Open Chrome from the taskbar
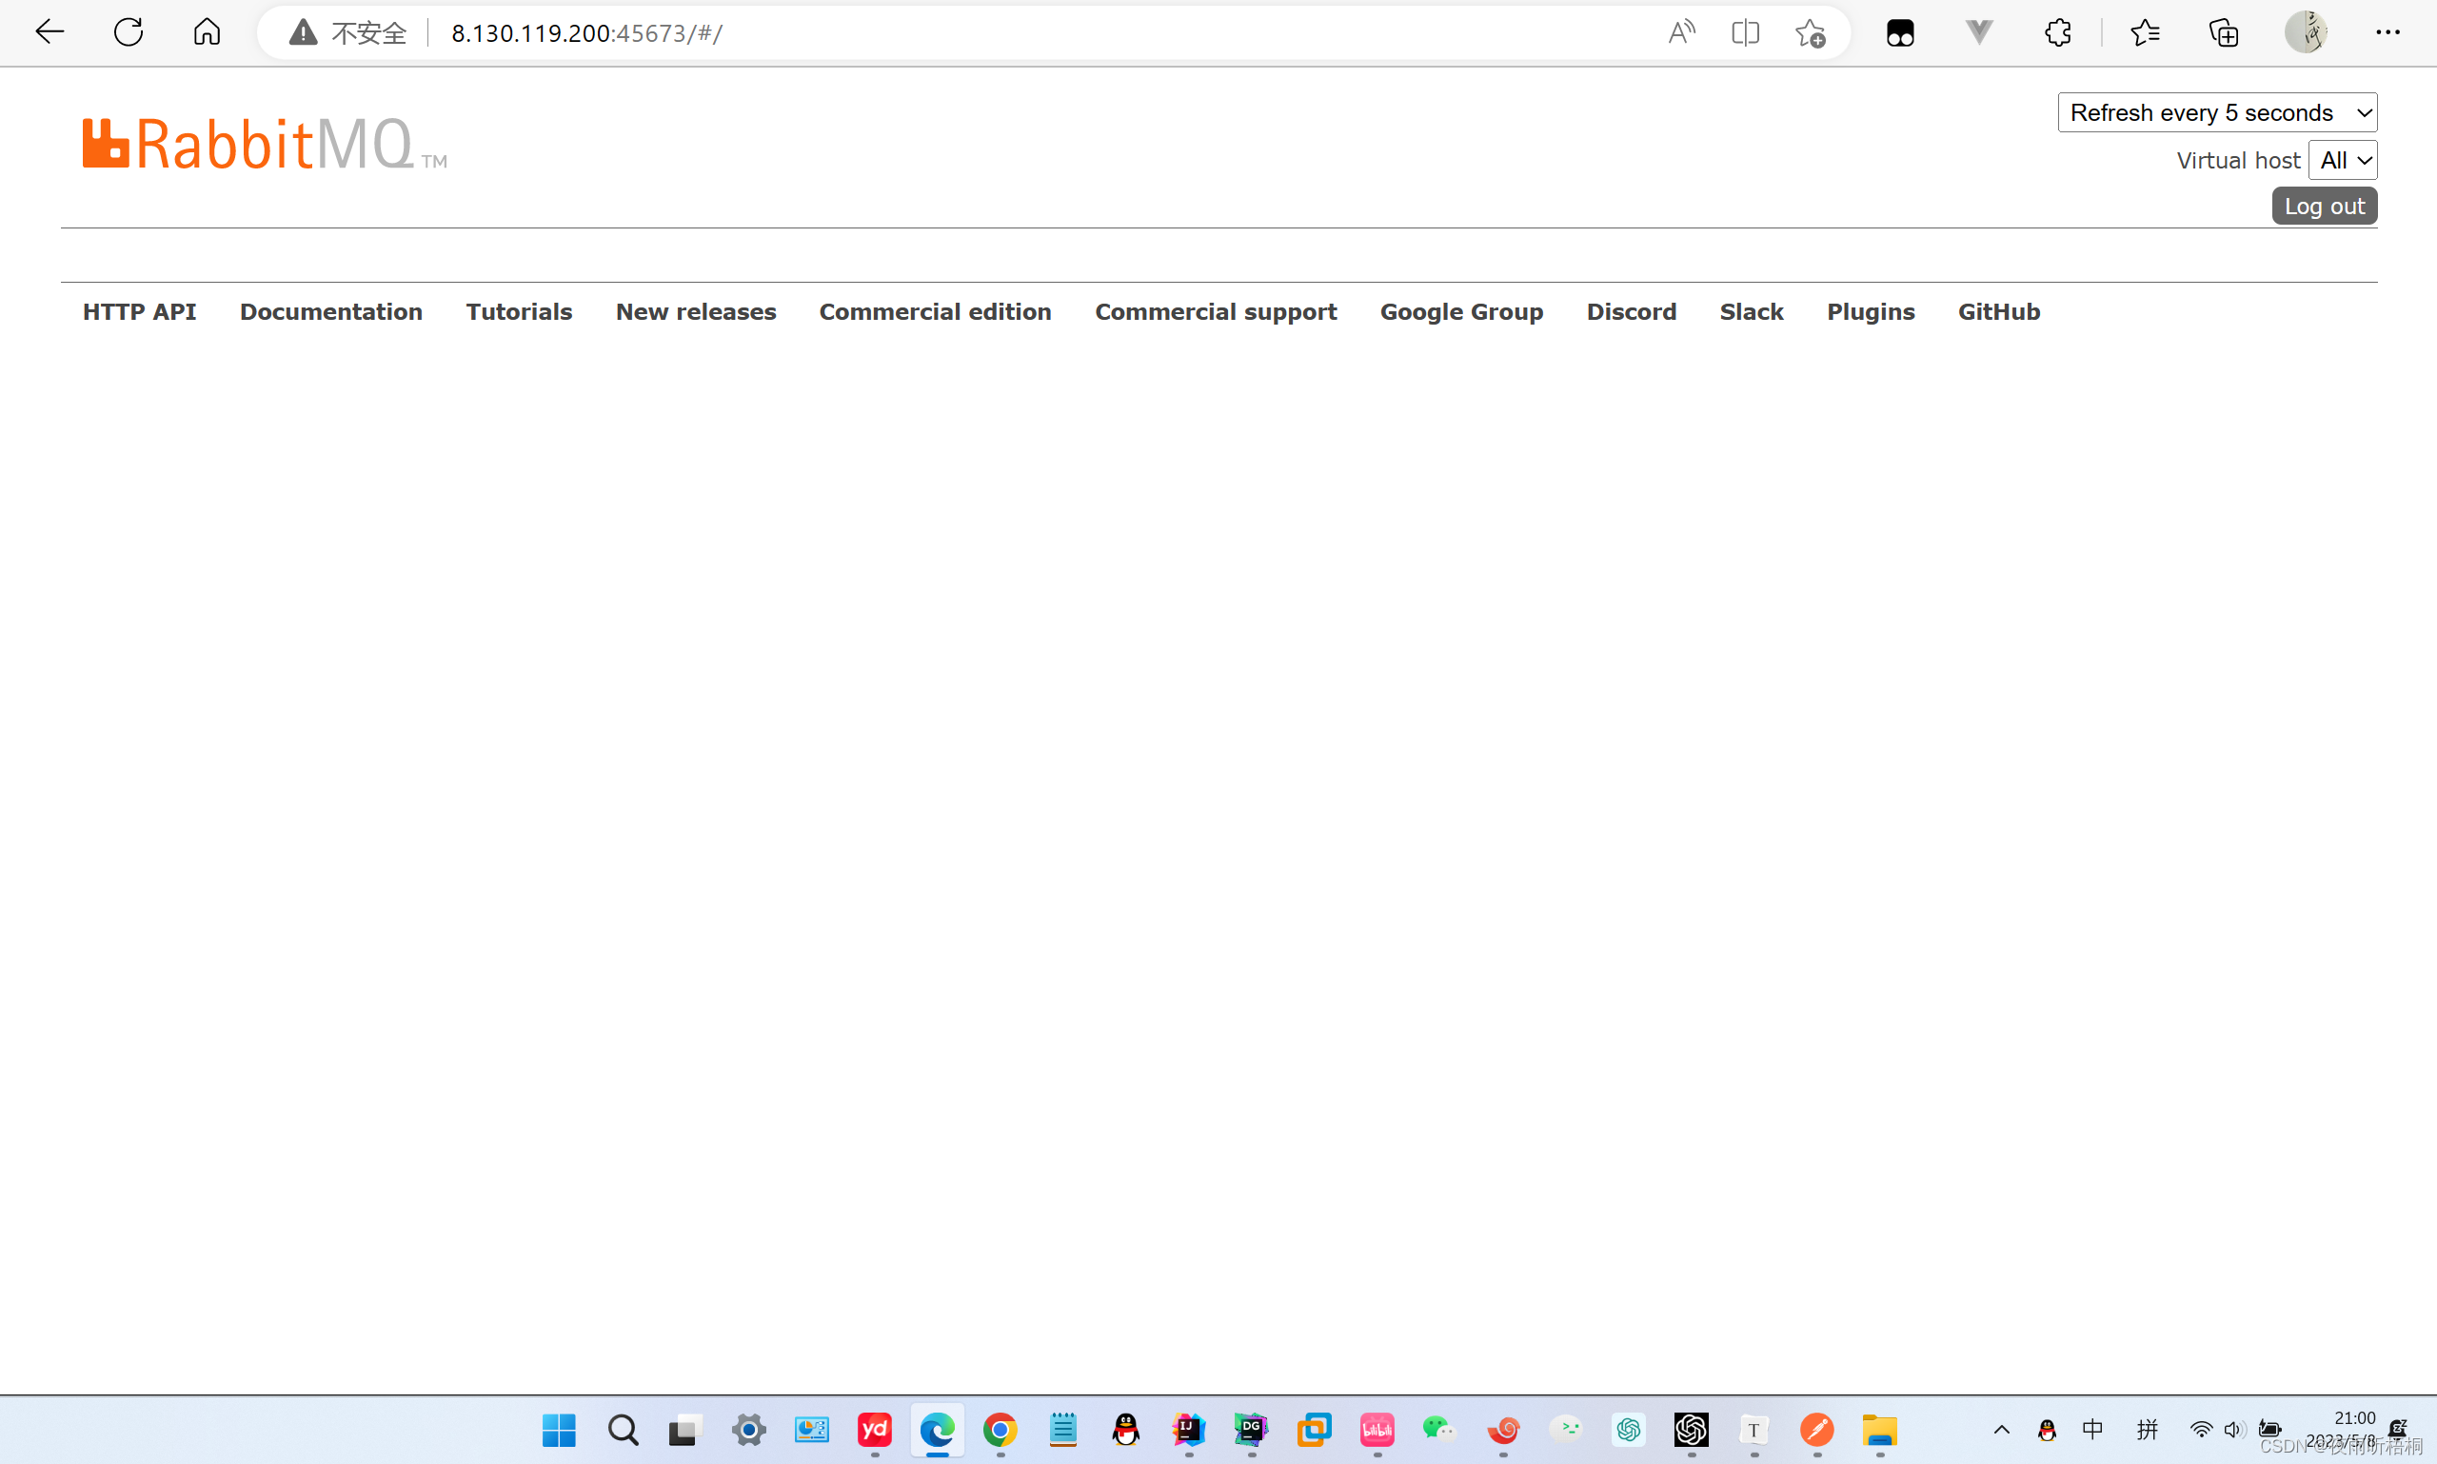2437x1464 pixels. coord(1000,1430)
